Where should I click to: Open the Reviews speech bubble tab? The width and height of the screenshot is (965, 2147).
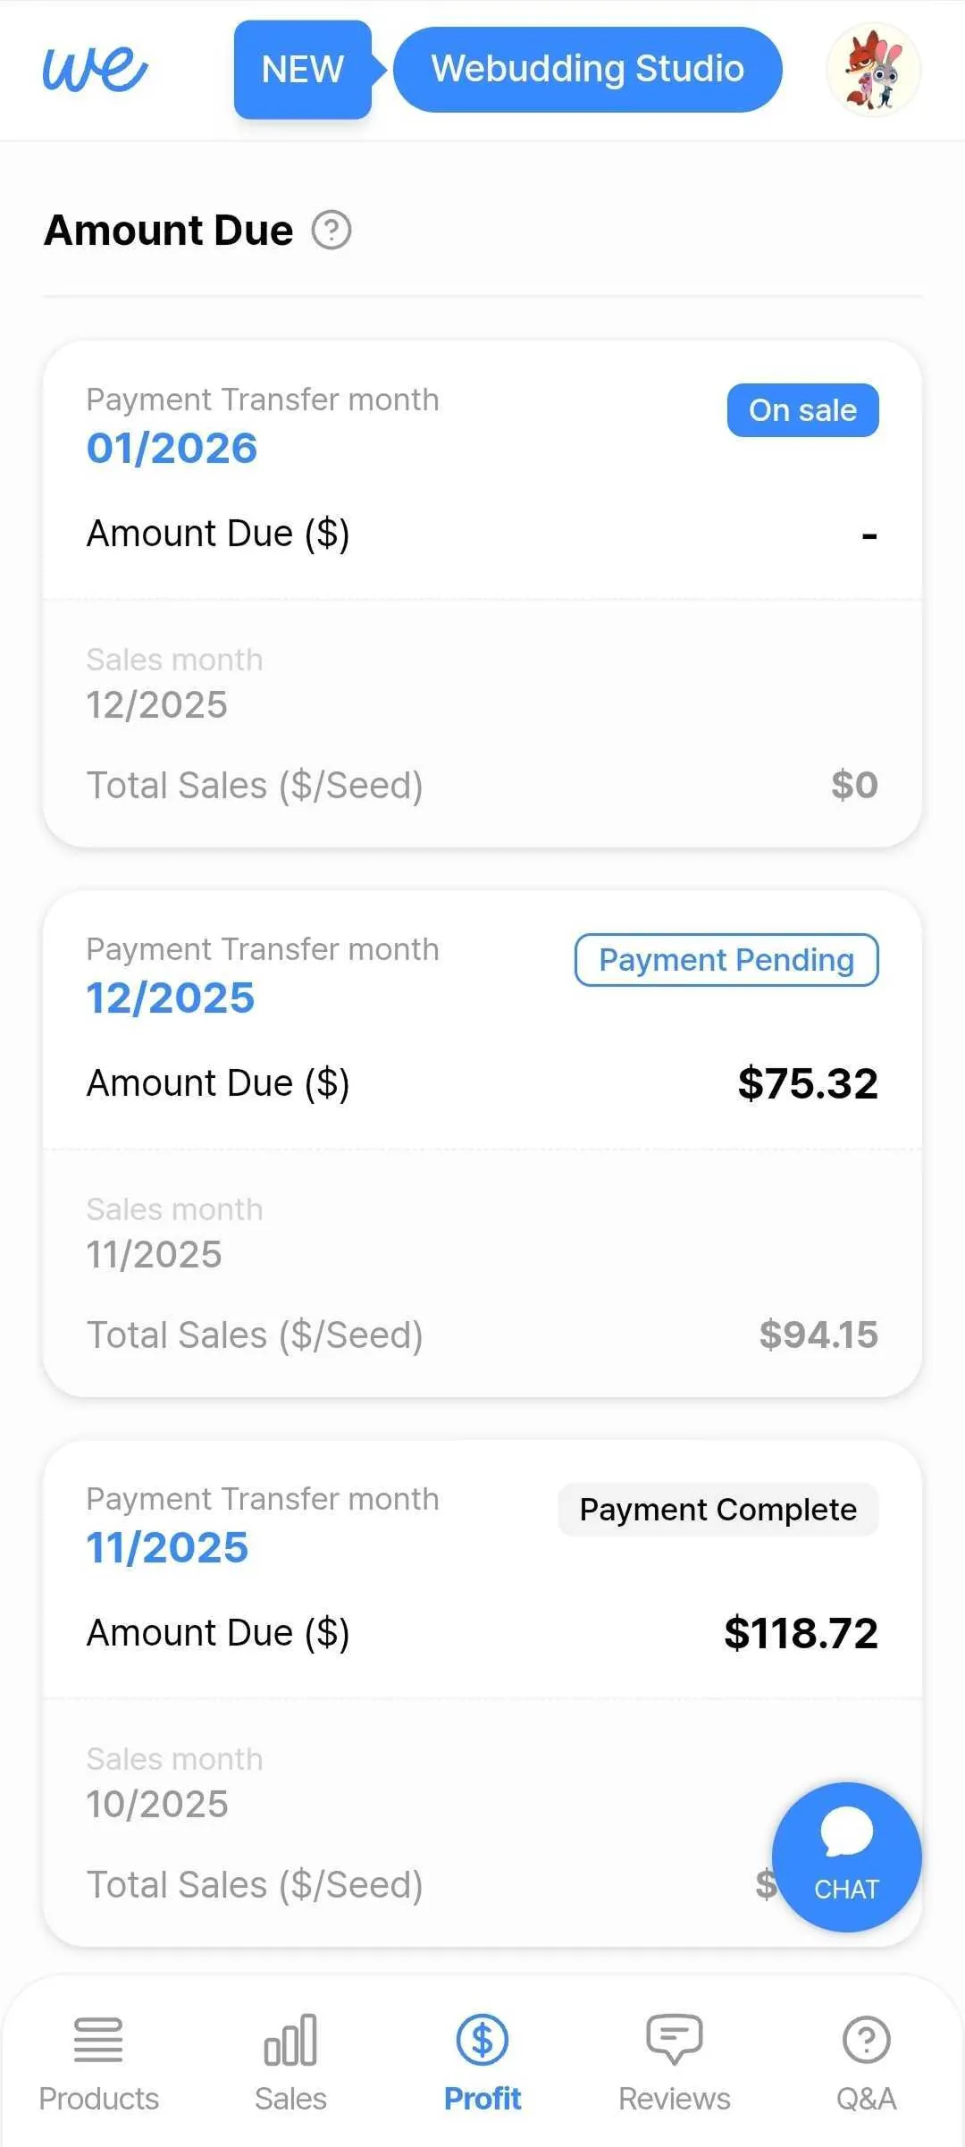click(x=675, y=2040)
